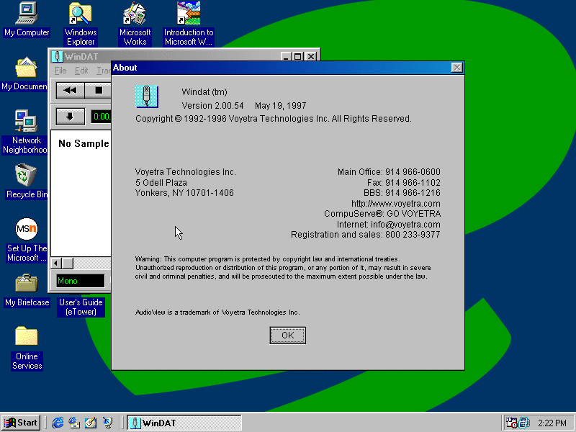Open the Start menu

coord(21,423)
